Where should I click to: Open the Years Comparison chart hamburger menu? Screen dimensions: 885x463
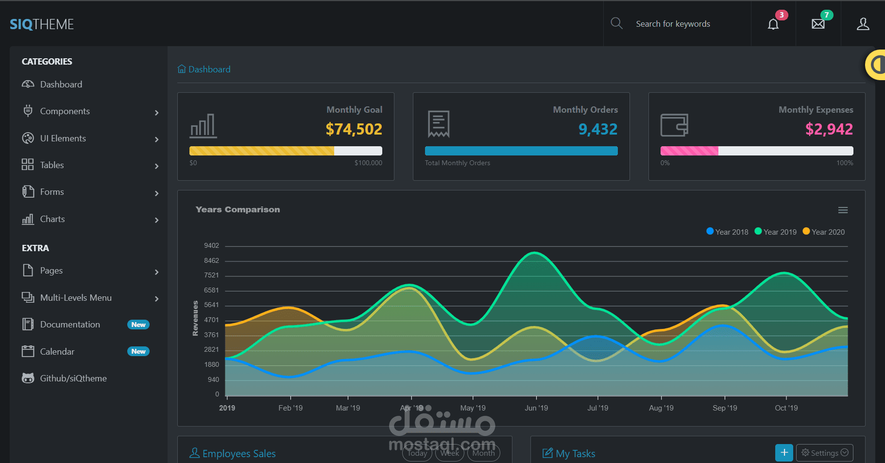[x=843, y=210]
